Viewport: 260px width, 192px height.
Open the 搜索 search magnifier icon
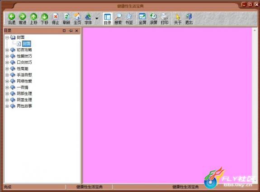[118, 17]
